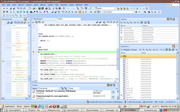Toggle the sp(r13) register checkbox

124,88
